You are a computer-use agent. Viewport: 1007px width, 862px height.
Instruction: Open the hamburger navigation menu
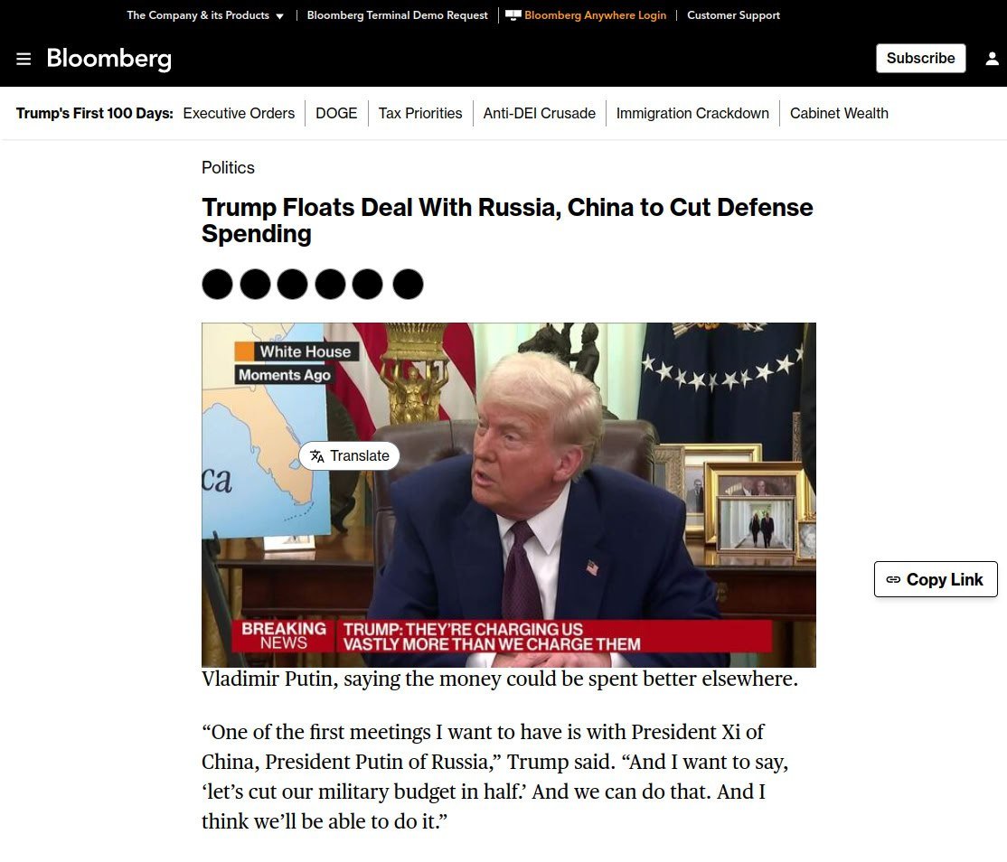[24, 59]
